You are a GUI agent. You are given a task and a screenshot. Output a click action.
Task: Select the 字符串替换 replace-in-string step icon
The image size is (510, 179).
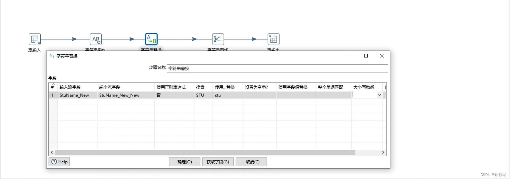tap(151, 39)
